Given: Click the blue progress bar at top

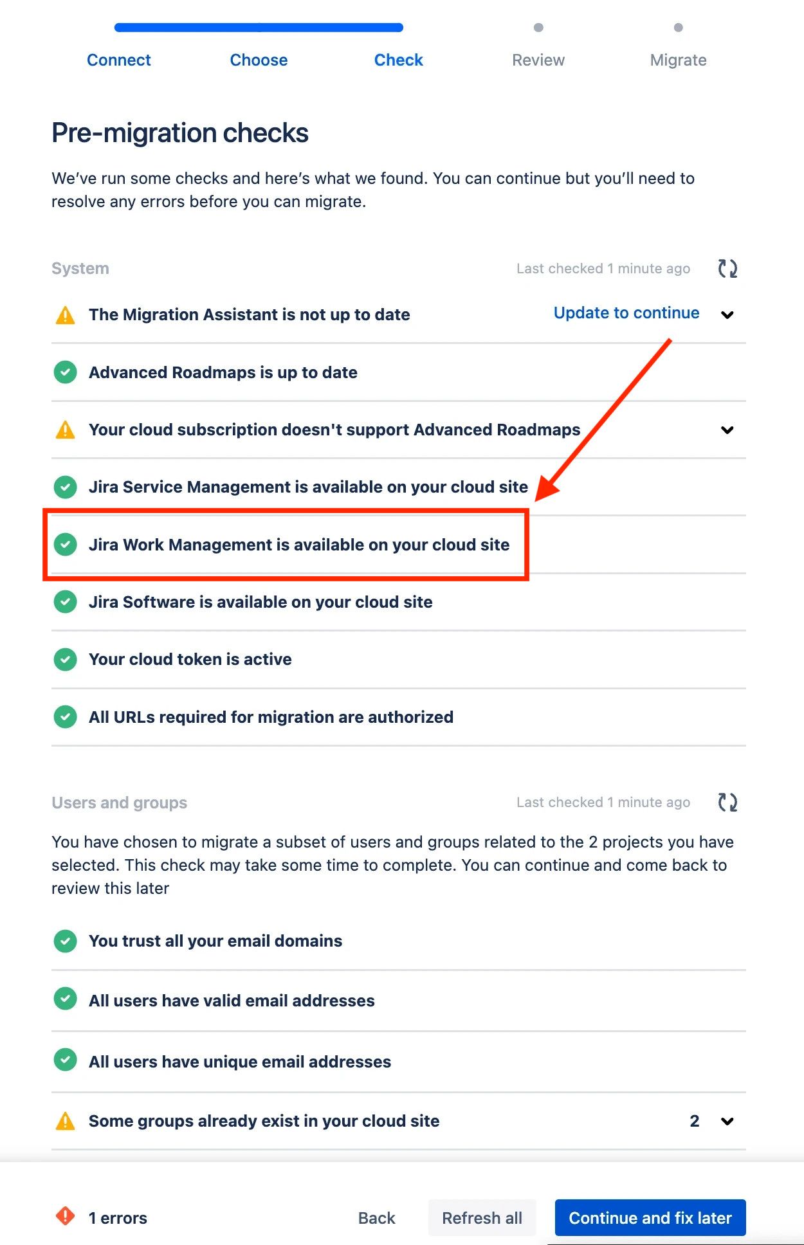Looking at the screenshot, I should 257,28.
